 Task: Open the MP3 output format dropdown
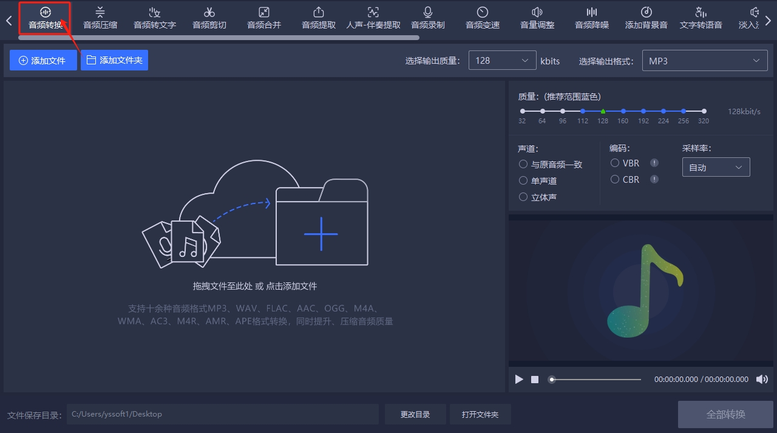[705, 61]
